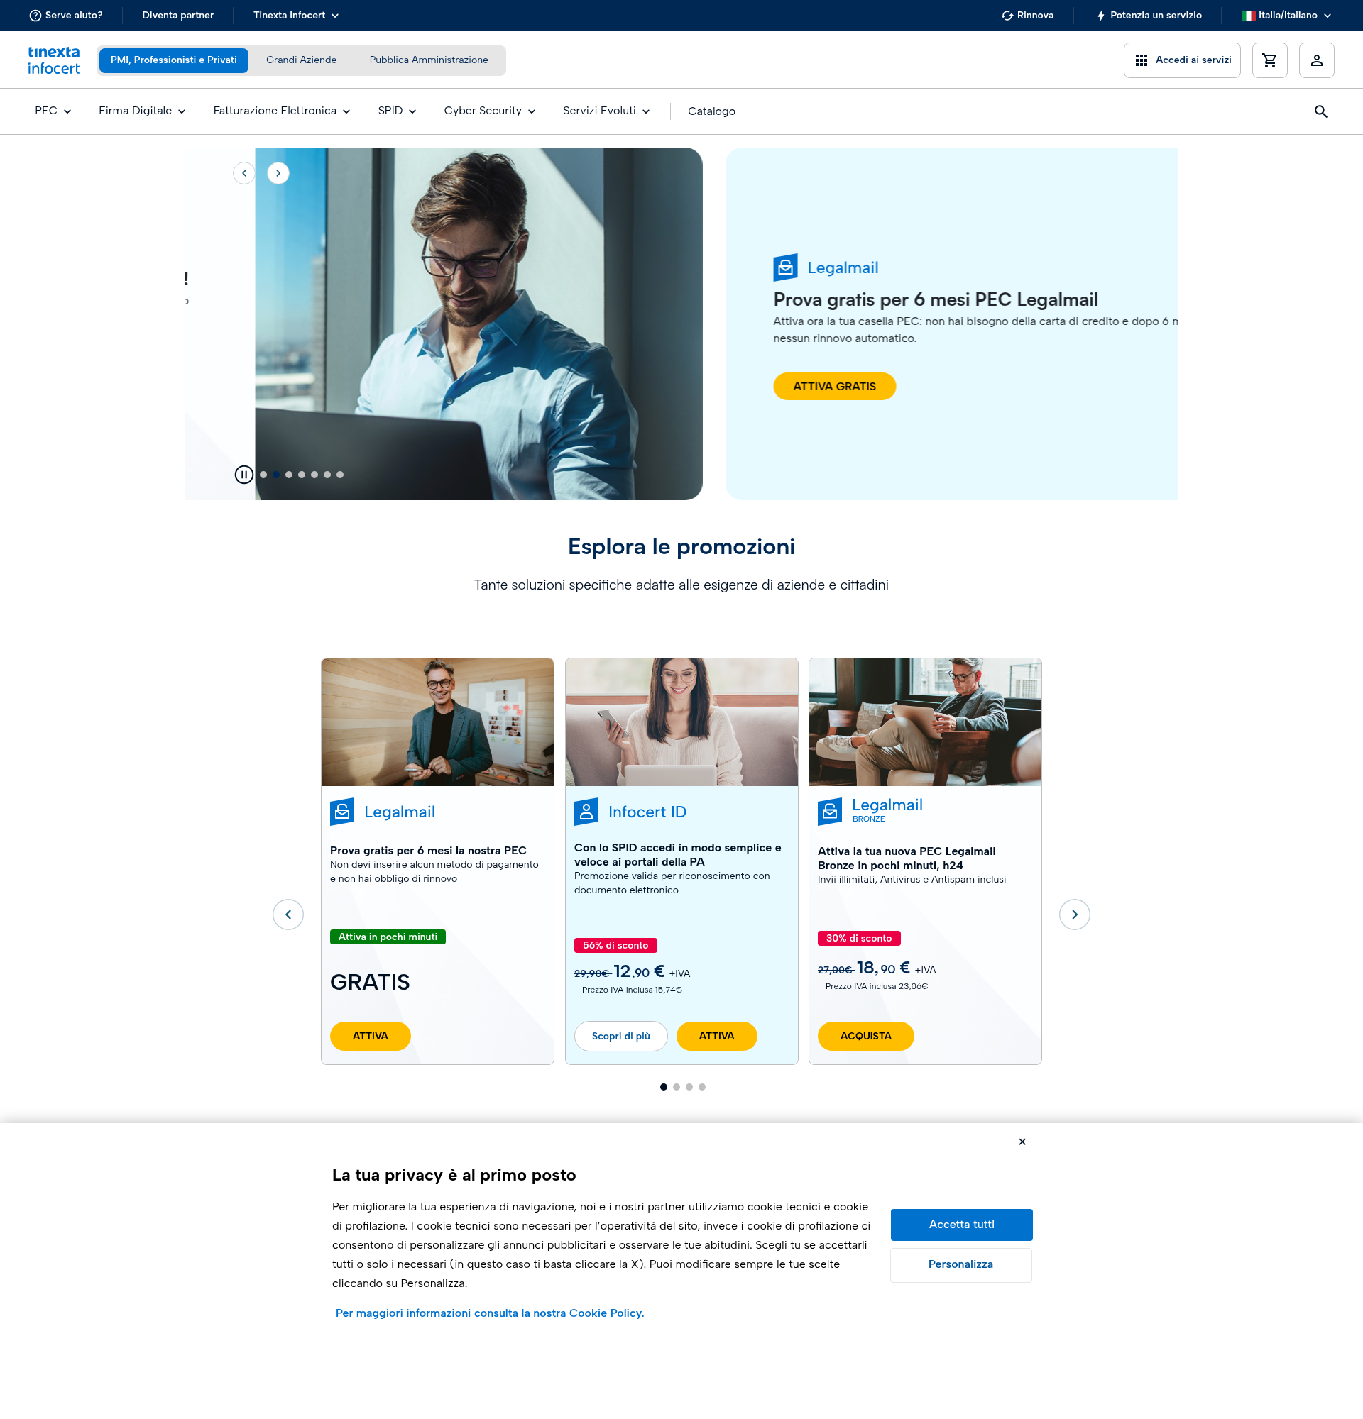1363x1419 pixels.
Task: Click the Tinexta Infocert logo
Action: (53, 60)
